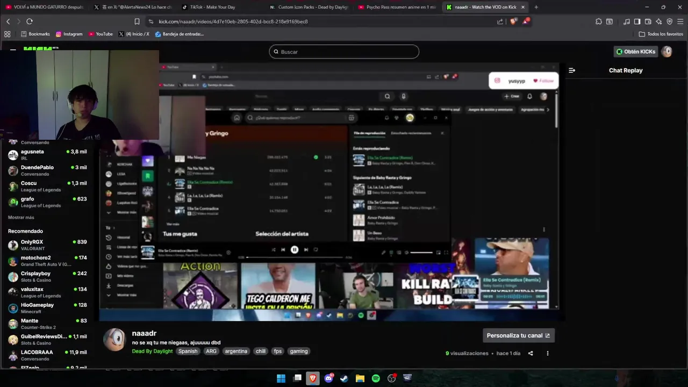Open the Bookmarks folder in bookmarks bar
This screenshot has width=688, height=387.
tap(35, 34)
